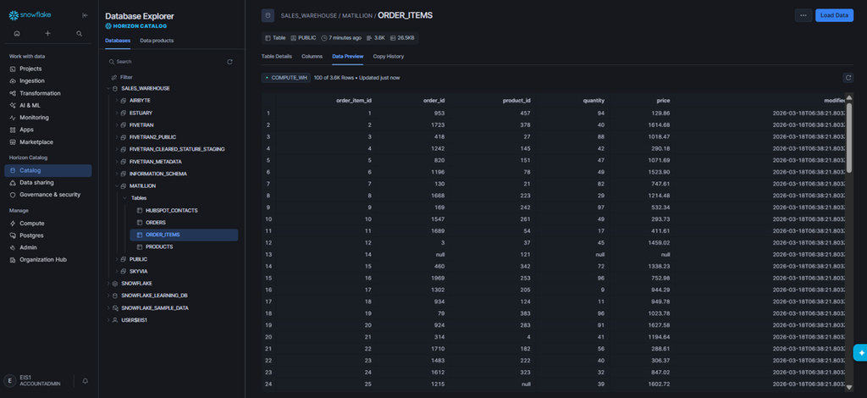Click SALES_WAREHOUSE in the breadcrumb
The height and width of the screenshot is (398, 867).
[308, 15]
